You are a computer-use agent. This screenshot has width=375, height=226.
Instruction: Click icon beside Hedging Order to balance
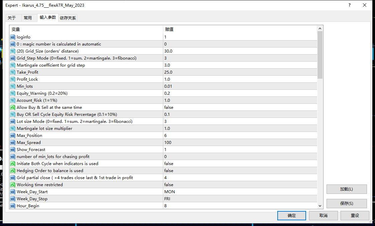13,171
